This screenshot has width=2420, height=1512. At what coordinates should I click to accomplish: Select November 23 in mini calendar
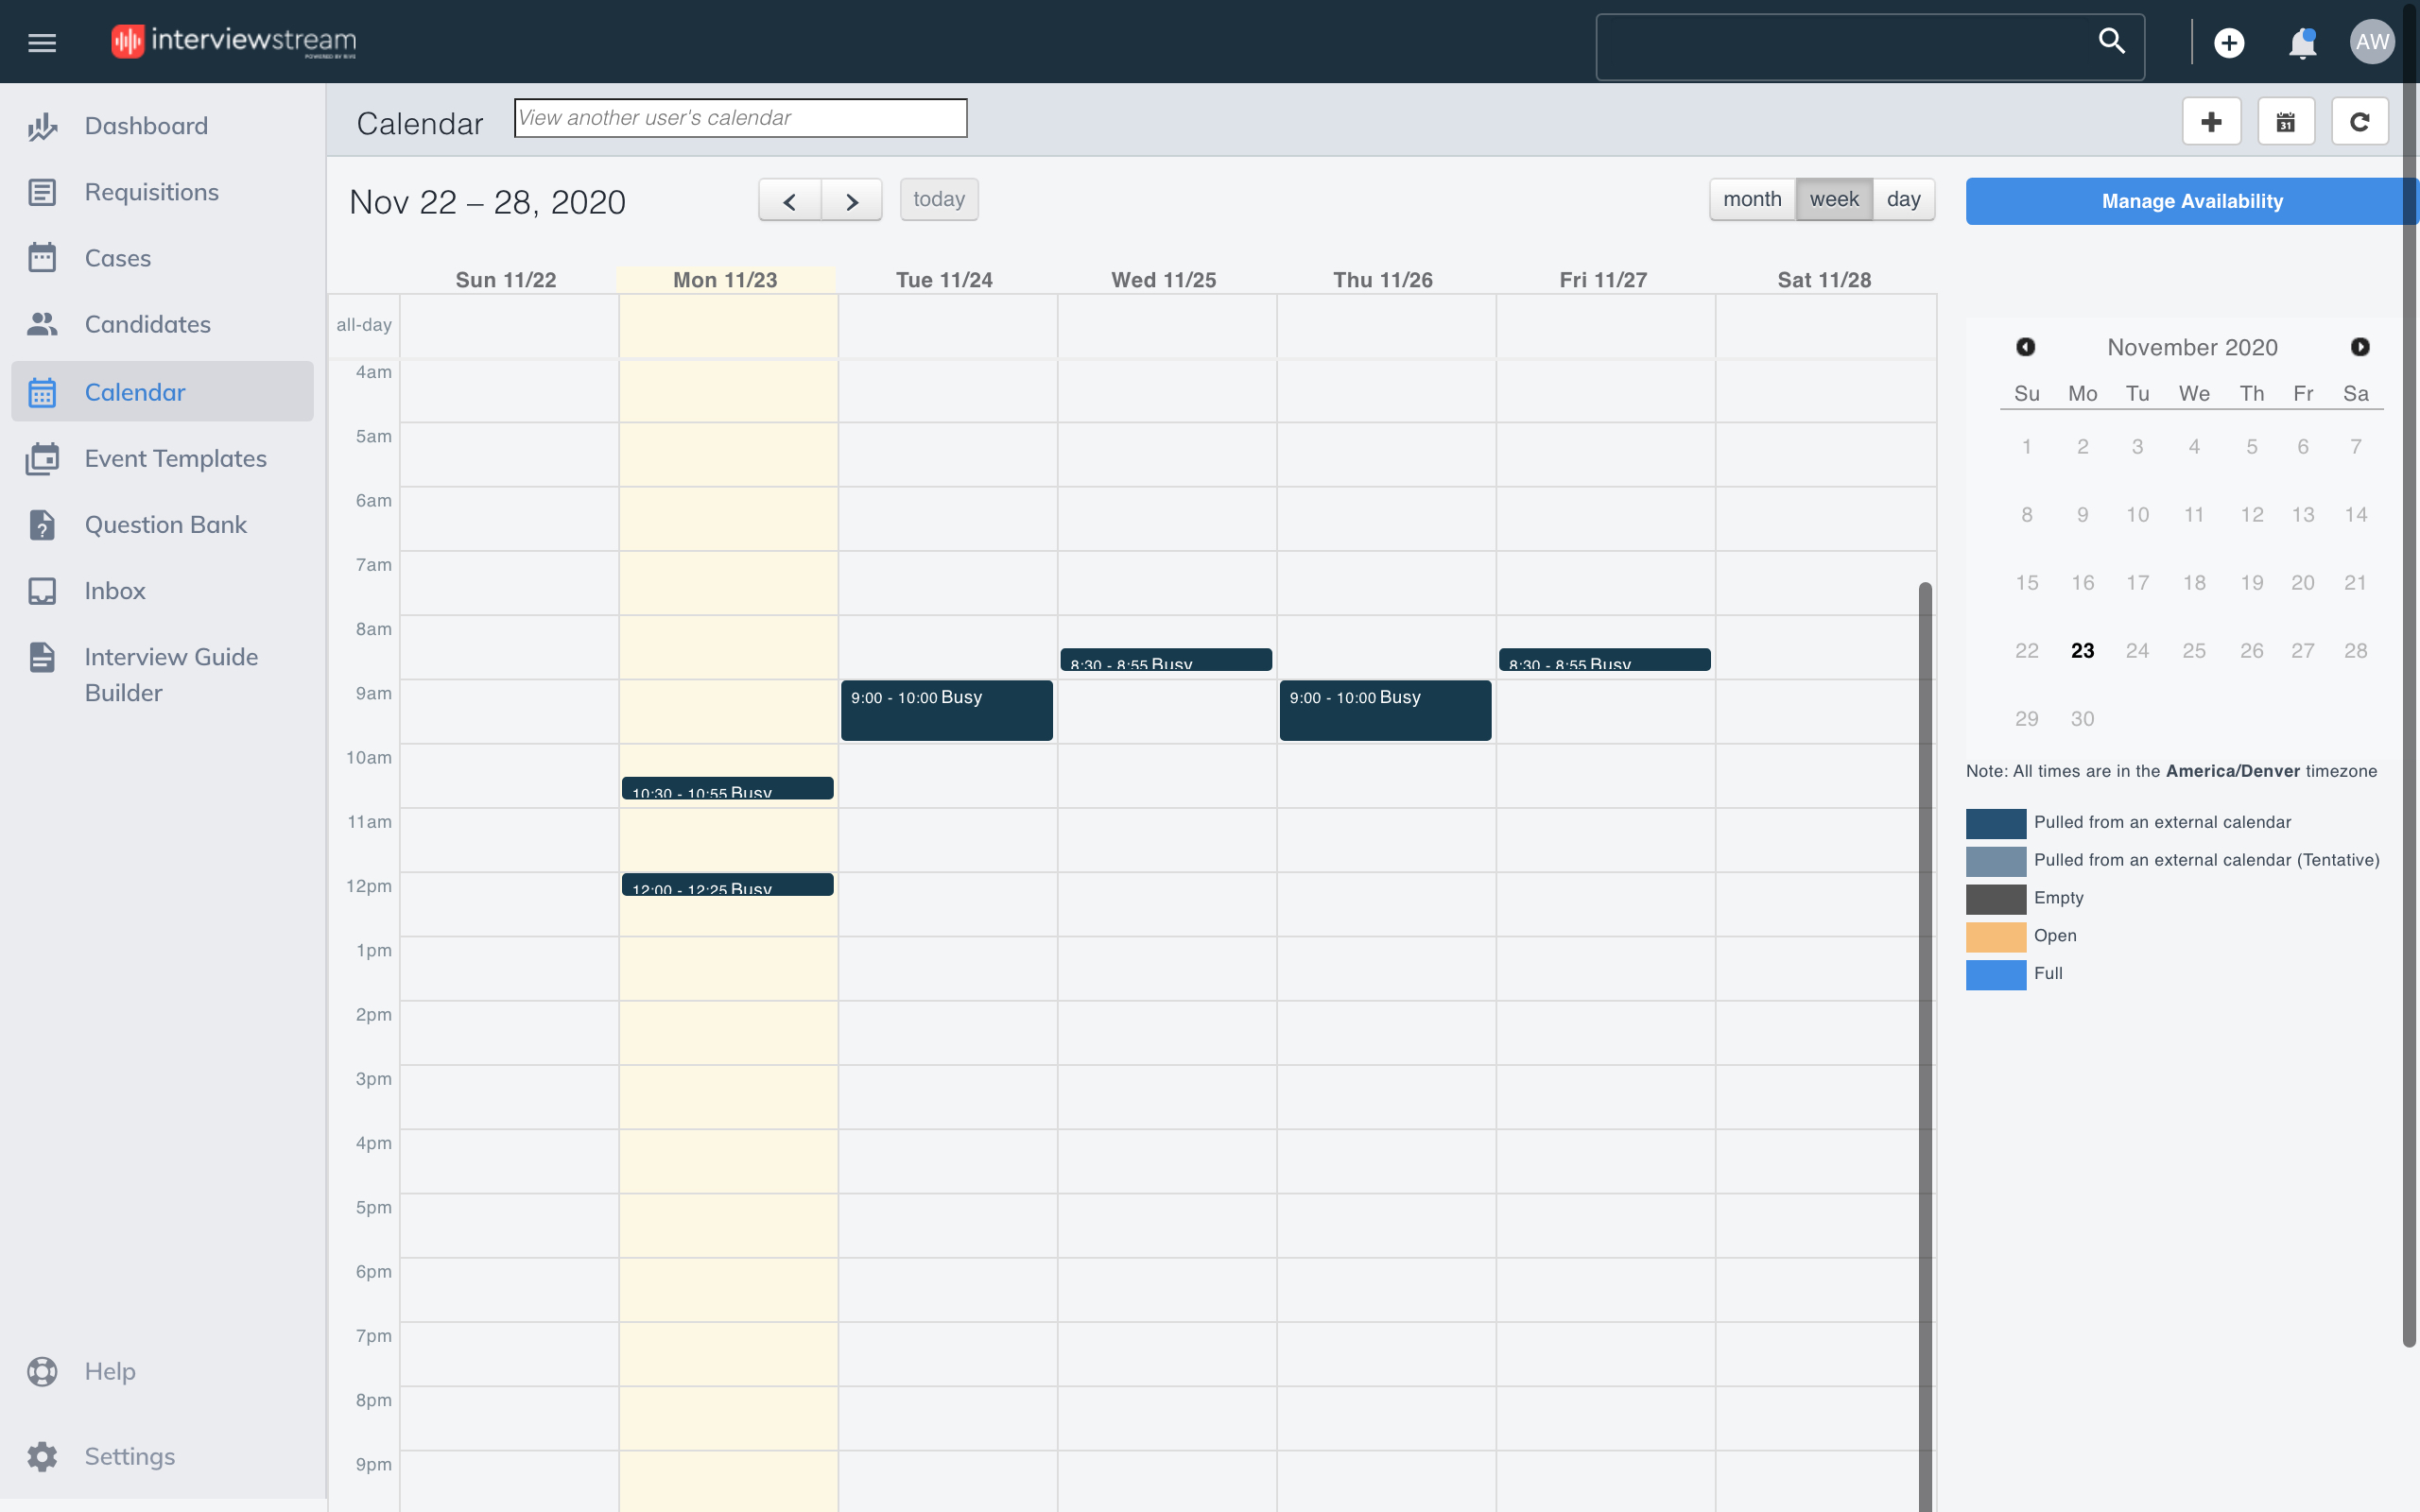[2082, 651]
